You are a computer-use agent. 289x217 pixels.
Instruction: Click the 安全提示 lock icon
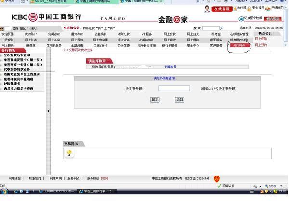pos(250,9)
